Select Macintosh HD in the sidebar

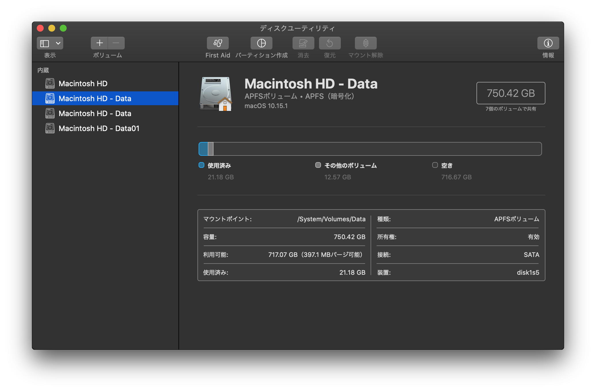83,84
